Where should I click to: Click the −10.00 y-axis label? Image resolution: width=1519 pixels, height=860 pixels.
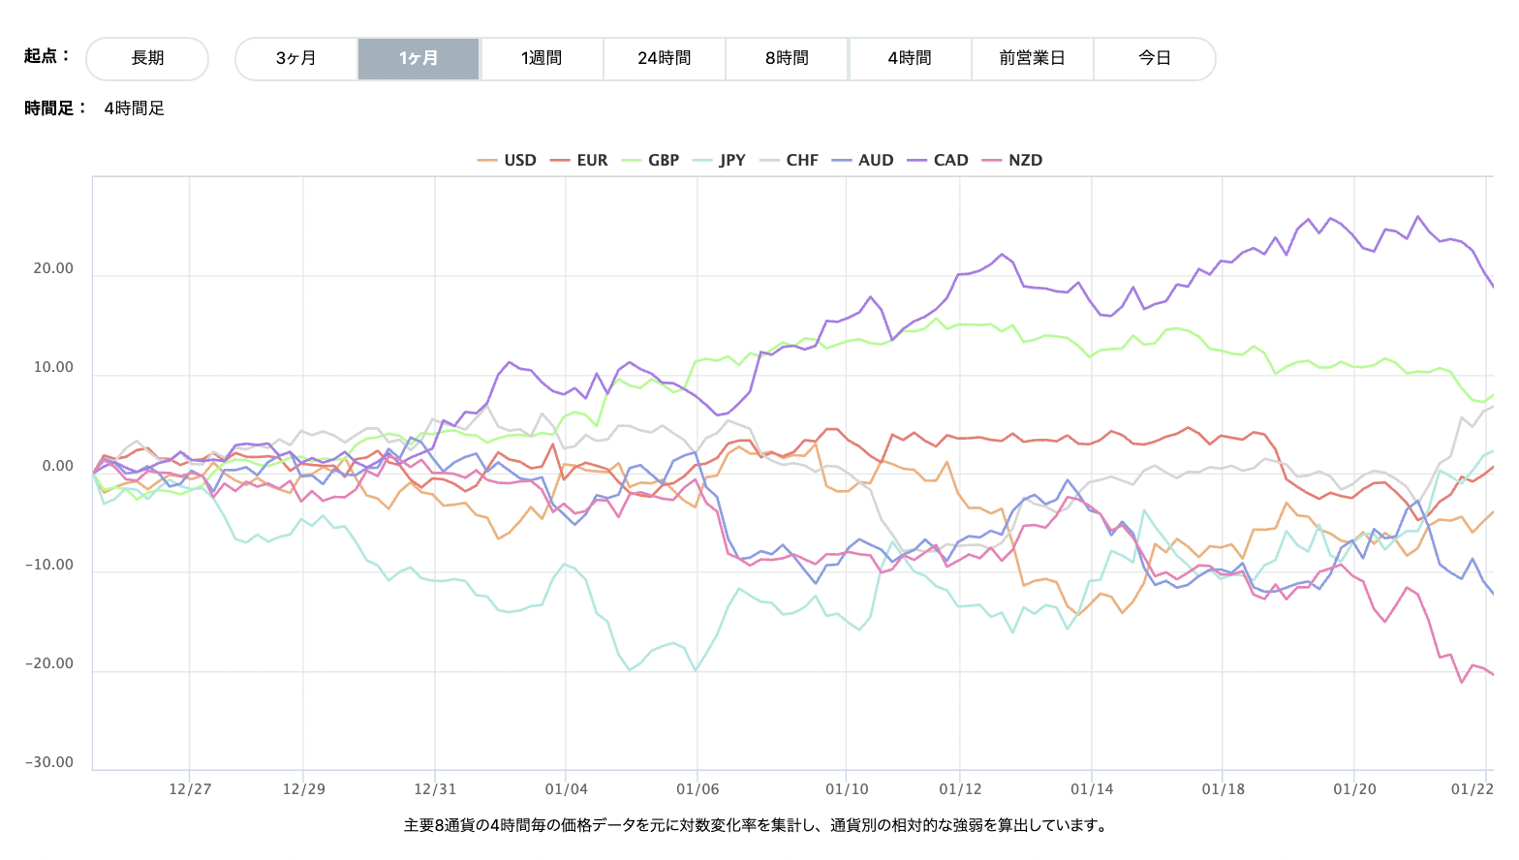coord(49,566)
